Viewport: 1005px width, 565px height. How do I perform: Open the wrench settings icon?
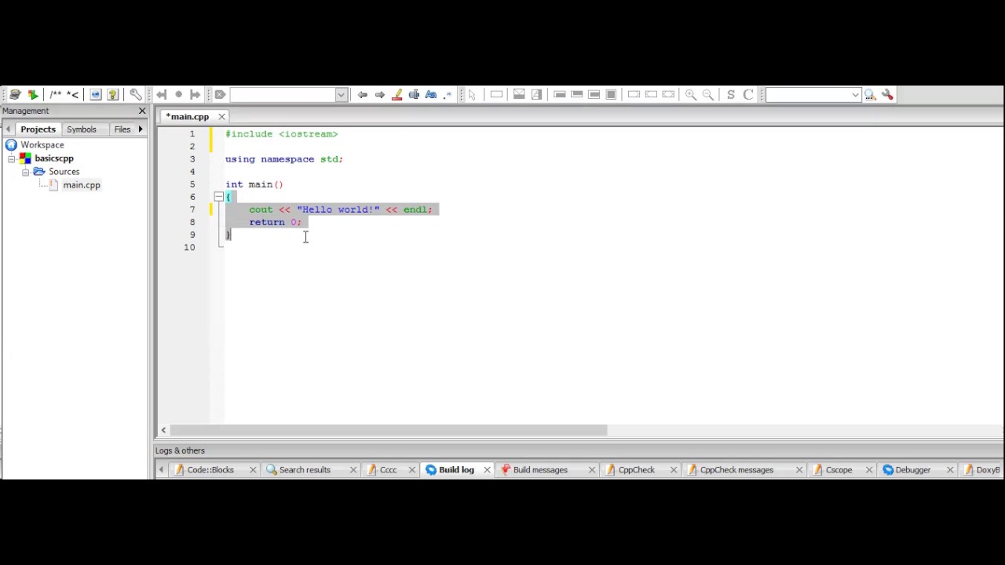pyautogui.click(x=135, y=94)
